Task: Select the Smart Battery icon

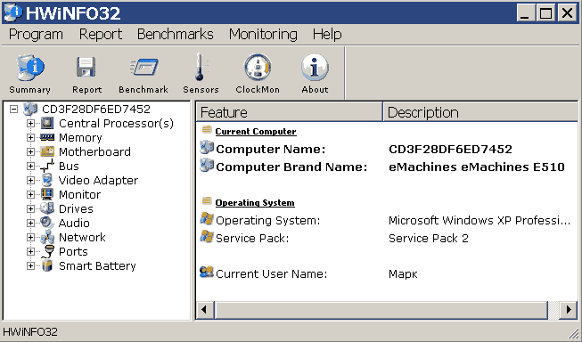Action: coord(47,265)
